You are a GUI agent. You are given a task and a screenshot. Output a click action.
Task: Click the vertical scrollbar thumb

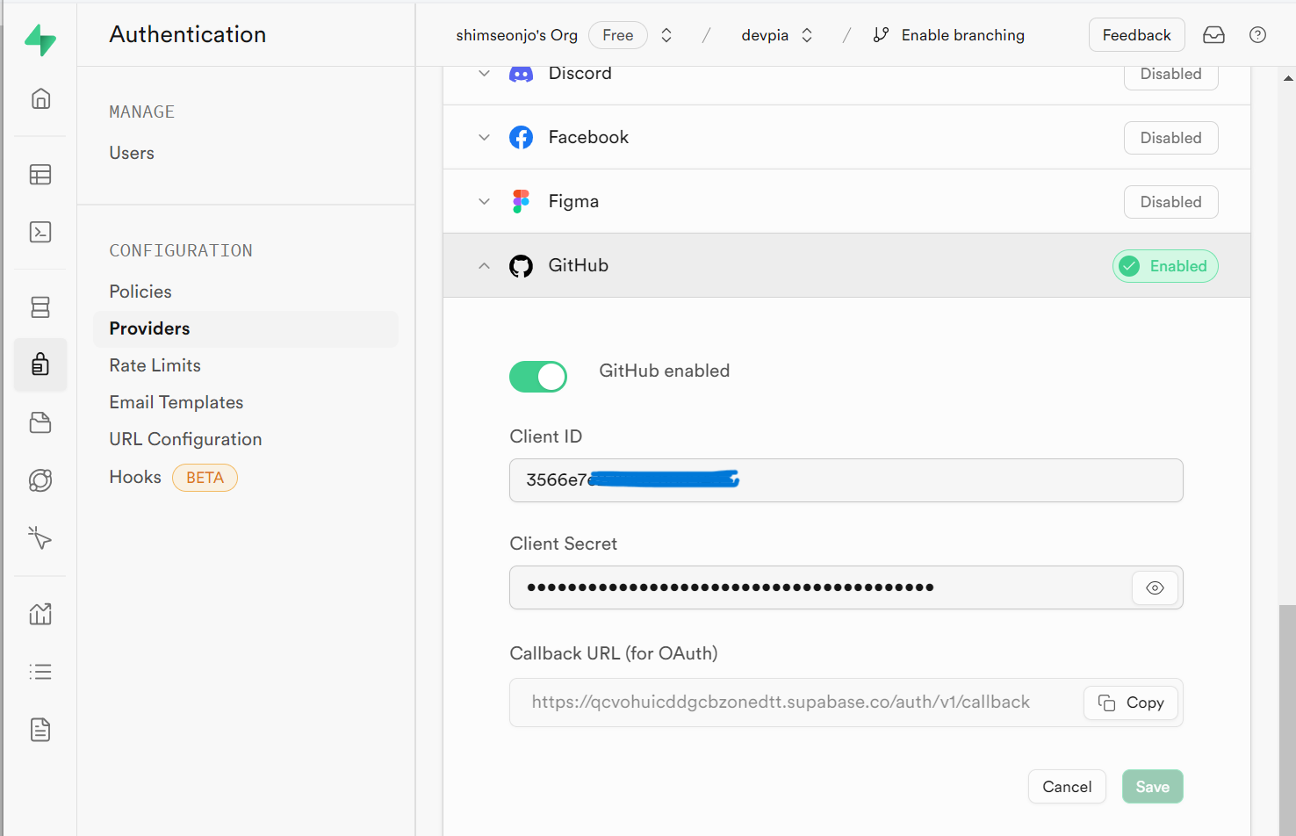(x=1287, y=720)
